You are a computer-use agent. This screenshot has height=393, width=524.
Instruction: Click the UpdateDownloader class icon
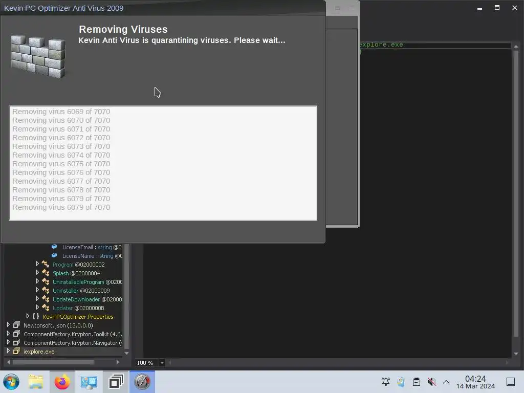[x=46, y=299]
